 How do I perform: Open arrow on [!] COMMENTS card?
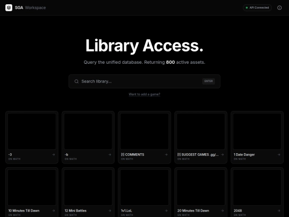166,155
